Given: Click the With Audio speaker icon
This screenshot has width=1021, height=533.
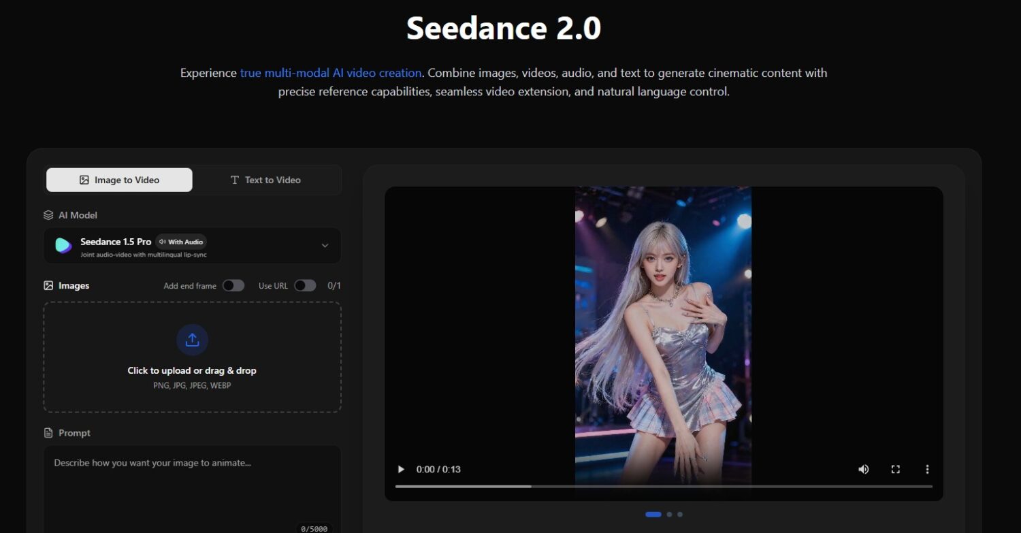Looking at the screenshot, I should pyautogui.click(x=161, y=242).
